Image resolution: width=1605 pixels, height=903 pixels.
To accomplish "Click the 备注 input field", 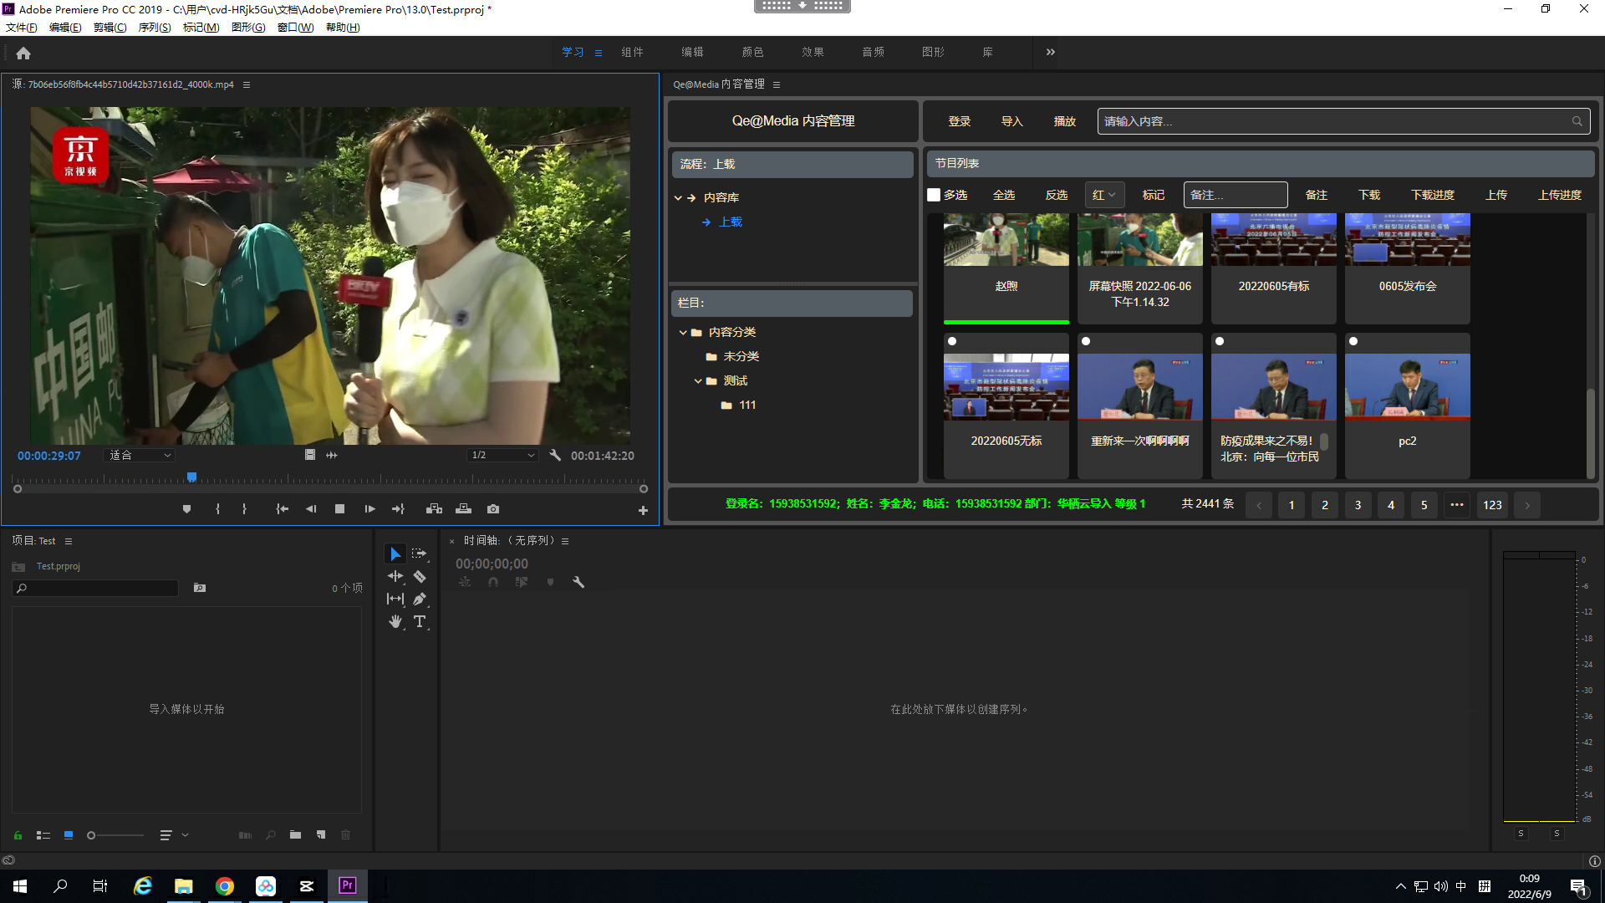I will pyautogui.click(x=1236, y=195).
